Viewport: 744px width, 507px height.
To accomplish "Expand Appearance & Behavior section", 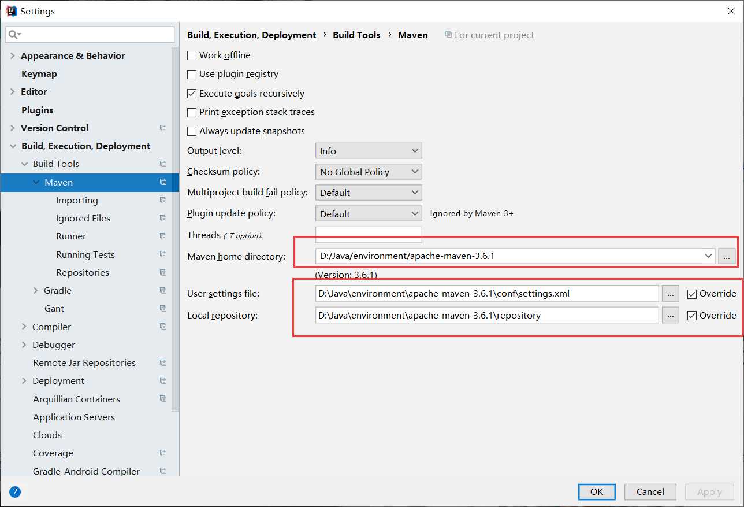I will (12, 56).
